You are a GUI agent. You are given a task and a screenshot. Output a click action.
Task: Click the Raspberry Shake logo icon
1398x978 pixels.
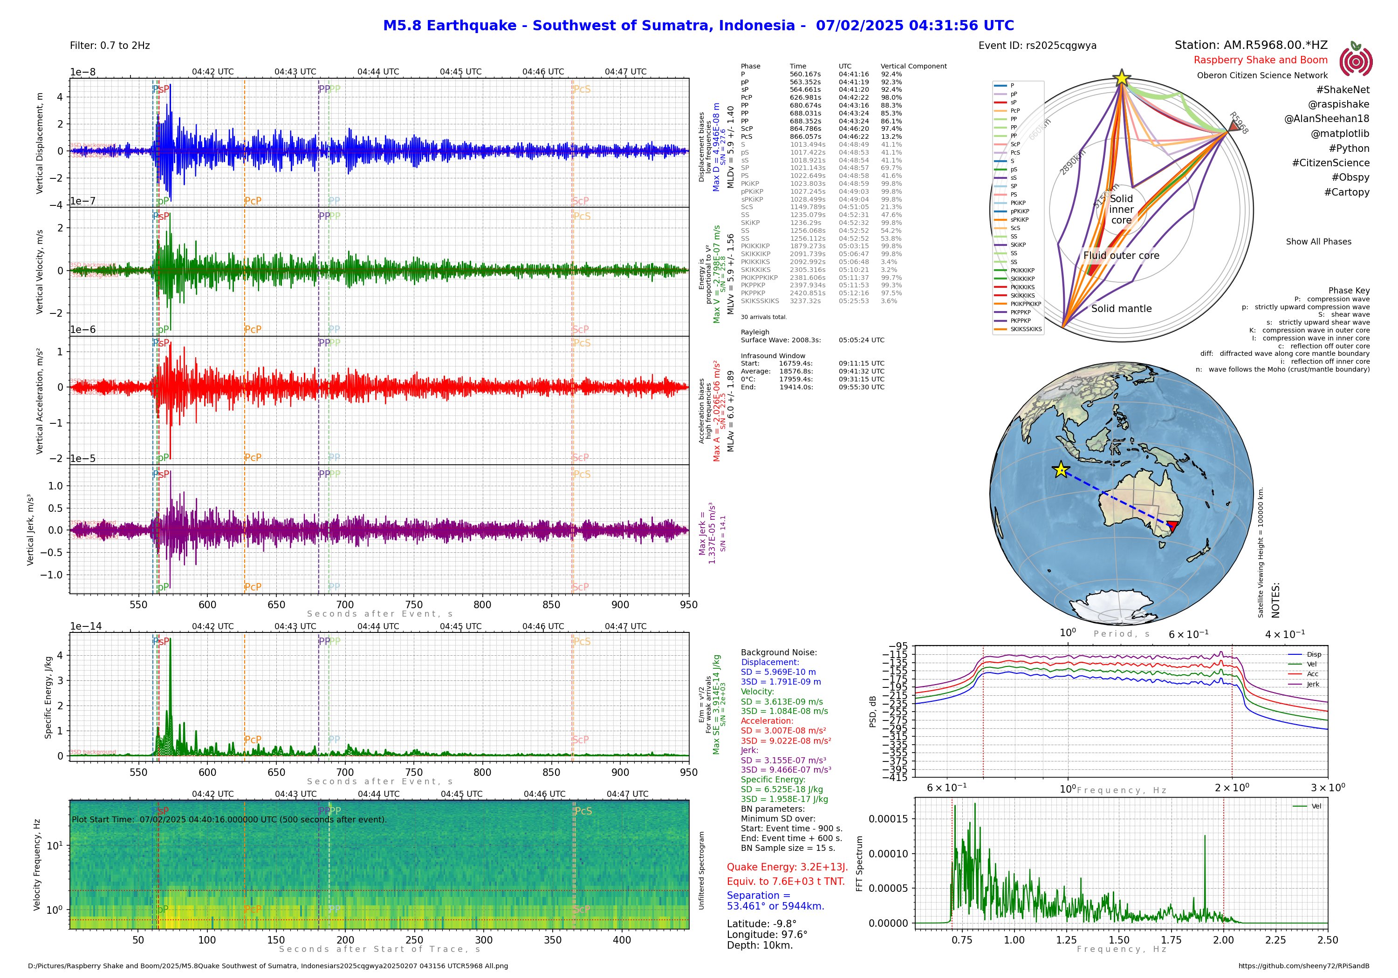[1356, 61]
